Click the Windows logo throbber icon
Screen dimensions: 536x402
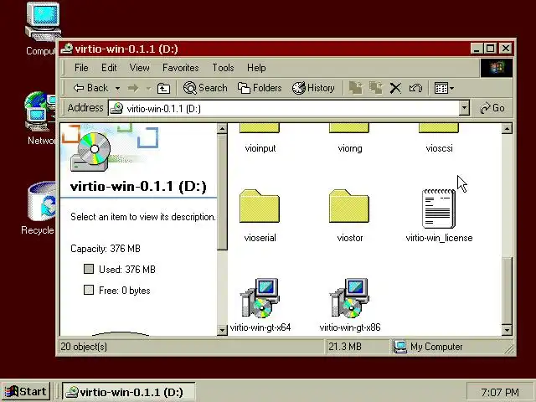[497, 68]
